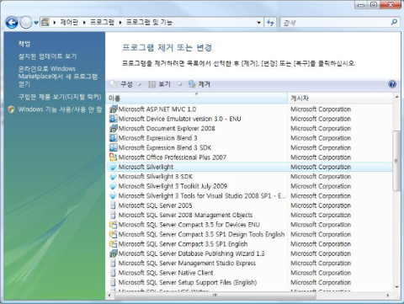Click the Microsoft ASP.NET MVC 1.0 icon
The width and height of the screenshot is (404, 304).
click(113, 109)
